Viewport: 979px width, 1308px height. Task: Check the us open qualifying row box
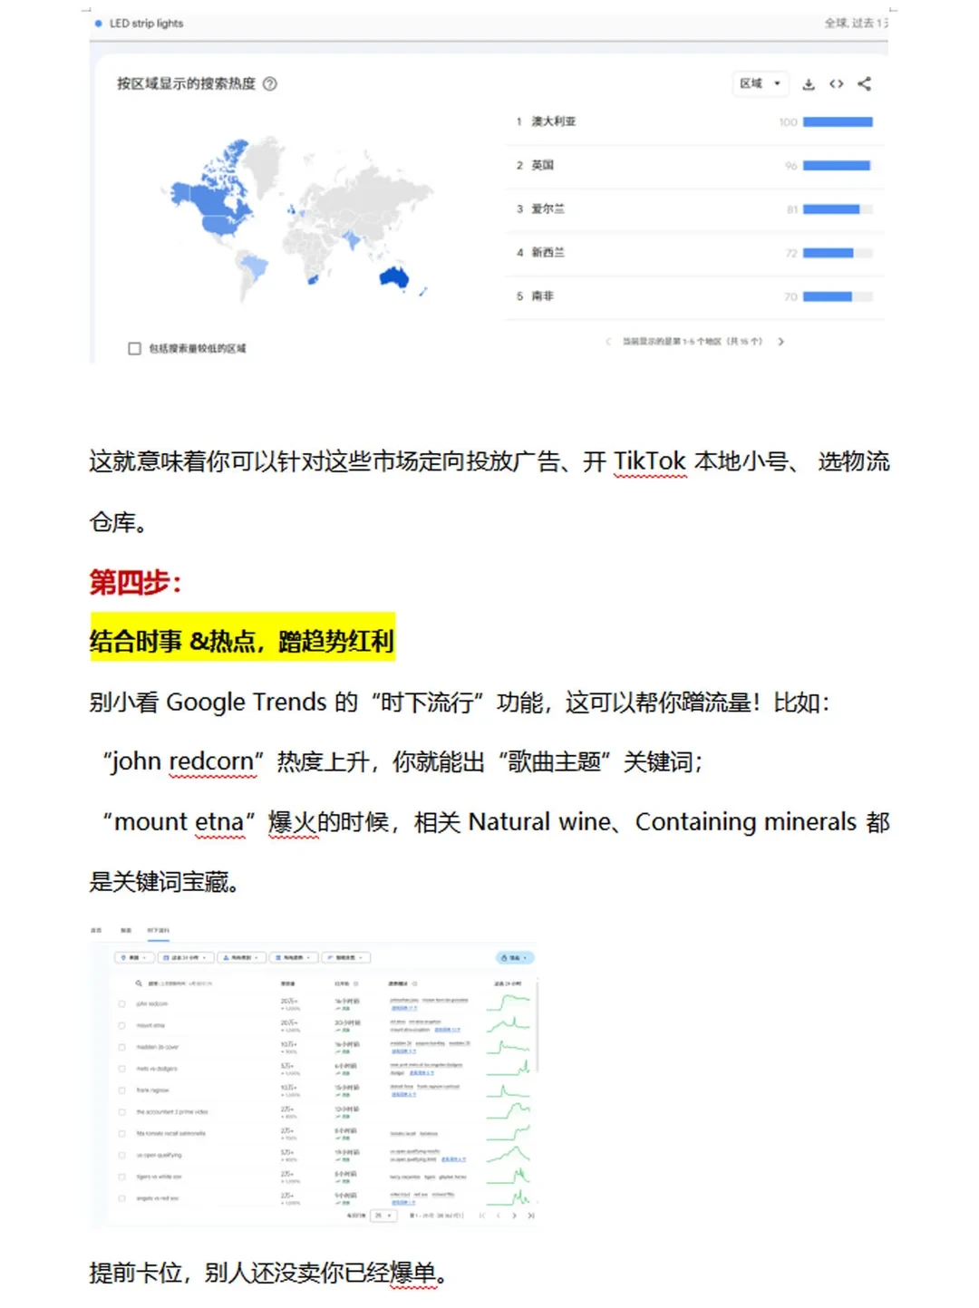[x=121, y=1155]
